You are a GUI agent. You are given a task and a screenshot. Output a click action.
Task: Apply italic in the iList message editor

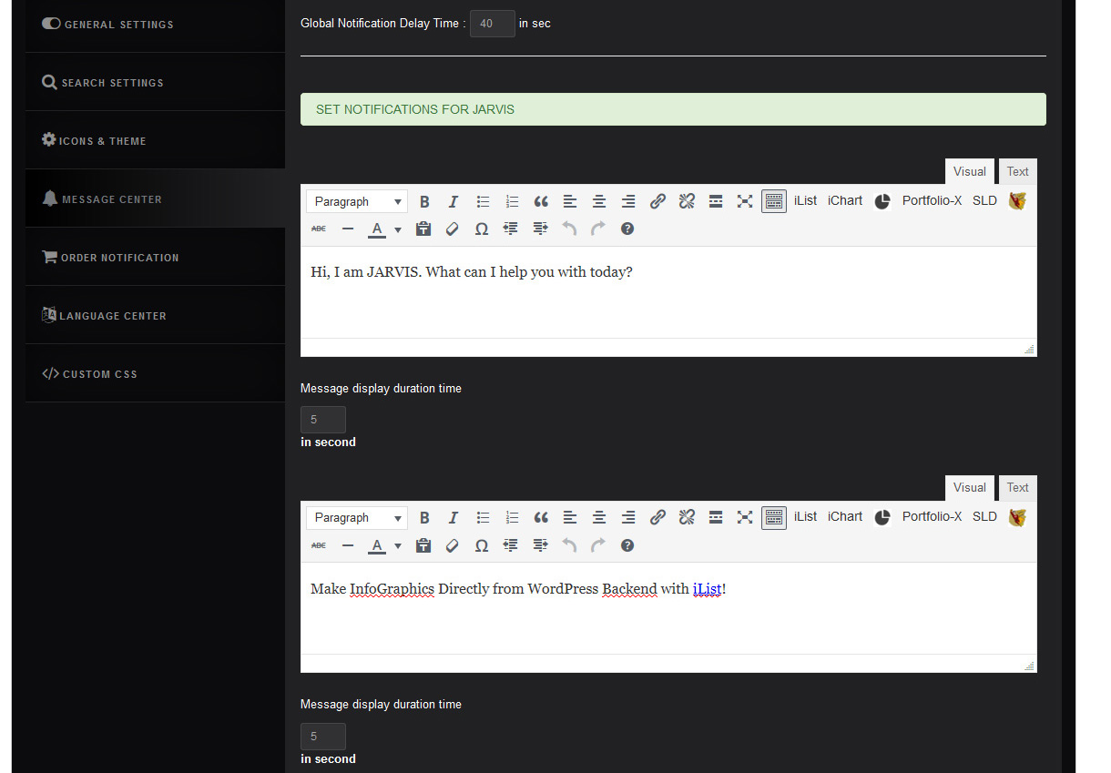tap(453, 517)
